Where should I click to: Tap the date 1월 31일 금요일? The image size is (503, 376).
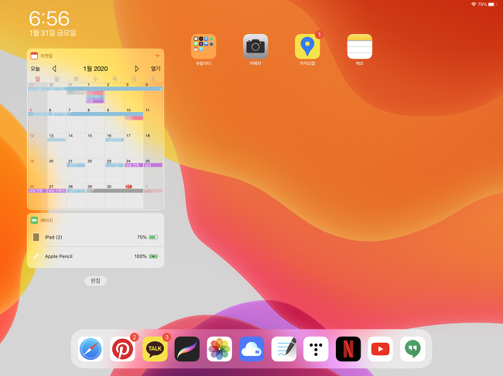point(53,33)
